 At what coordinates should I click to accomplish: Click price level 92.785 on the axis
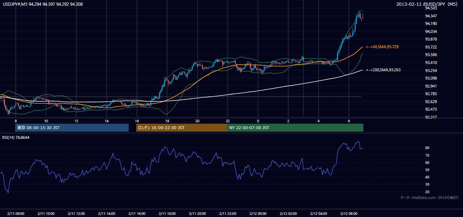431,94
